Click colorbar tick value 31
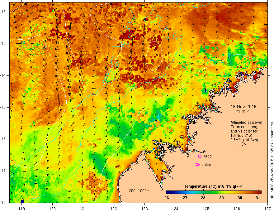 coord(257,198)
